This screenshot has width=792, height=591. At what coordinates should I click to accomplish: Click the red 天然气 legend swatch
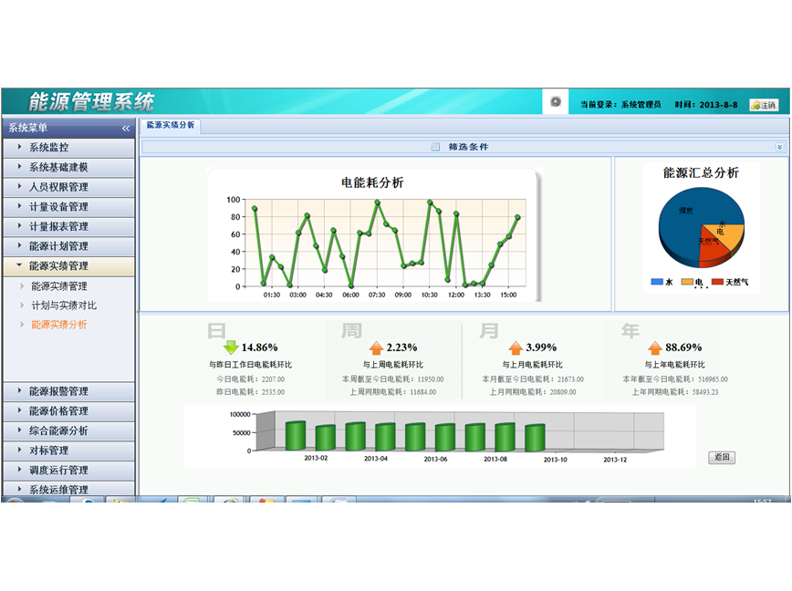pos(716,282)
